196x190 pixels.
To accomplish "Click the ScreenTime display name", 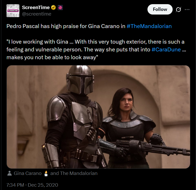I will 36,8.
